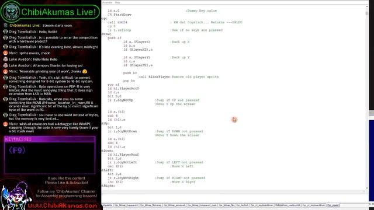Viewport: 374px width, 210px height.
Task: Click the ';Move Y Down the screen' comment
Action: coord(177,135)
